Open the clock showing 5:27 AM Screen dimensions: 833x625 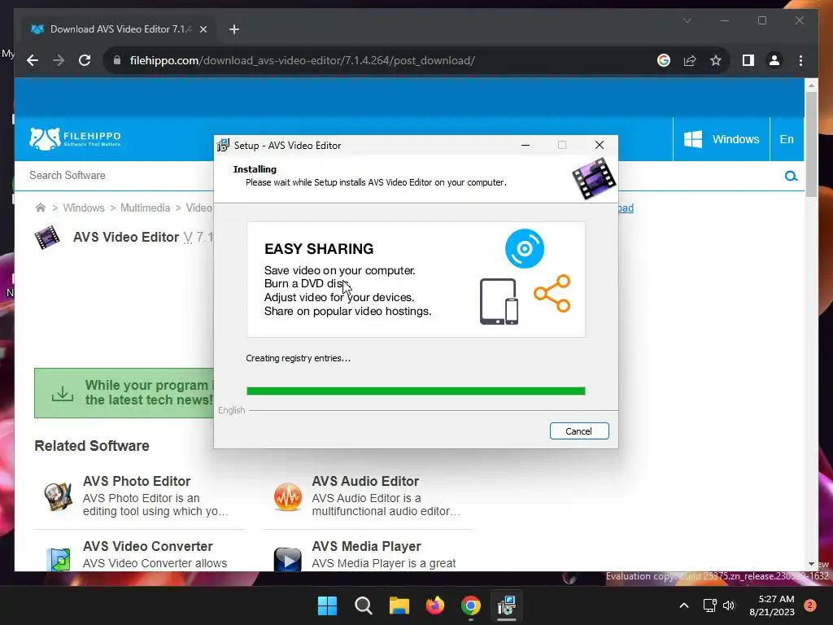tap(772, 605)
